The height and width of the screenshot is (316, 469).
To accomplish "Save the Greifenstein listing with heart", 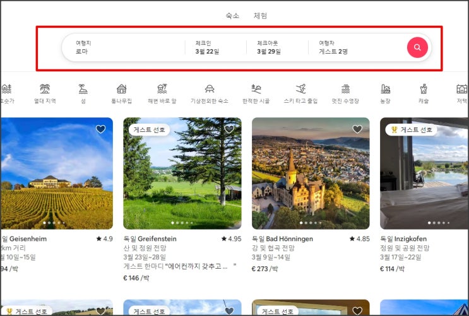I will pos(229,129).
